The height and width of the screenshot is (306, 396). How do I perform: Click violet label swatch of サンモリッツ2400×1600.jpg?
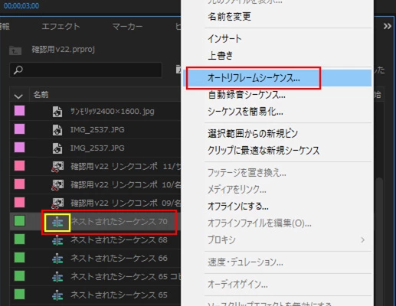[19, 111]
